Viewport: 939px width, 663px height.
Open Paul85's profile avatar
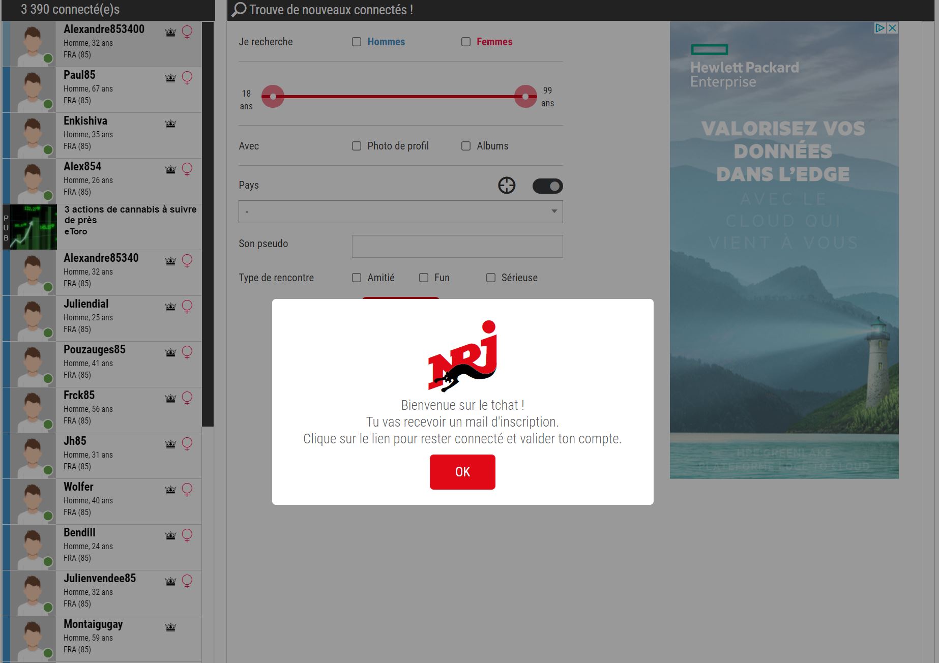click(x=33, y=90)
